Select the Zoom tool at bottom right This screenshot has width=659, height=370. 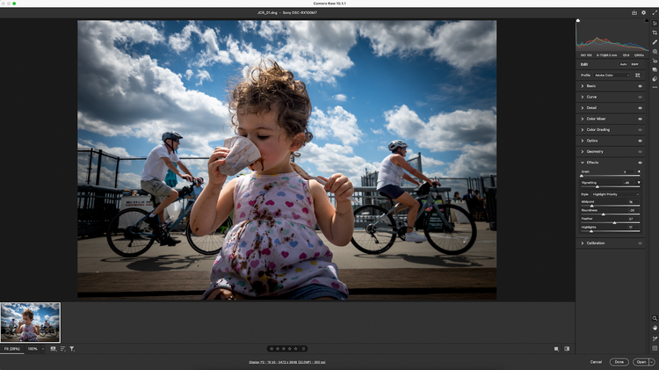(655, 318)
